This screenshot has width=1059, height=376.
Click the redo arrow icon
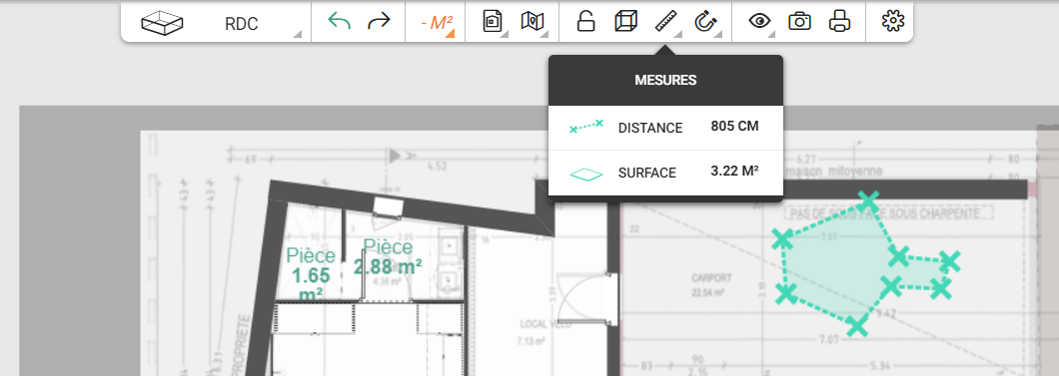(x=379, y=22)
